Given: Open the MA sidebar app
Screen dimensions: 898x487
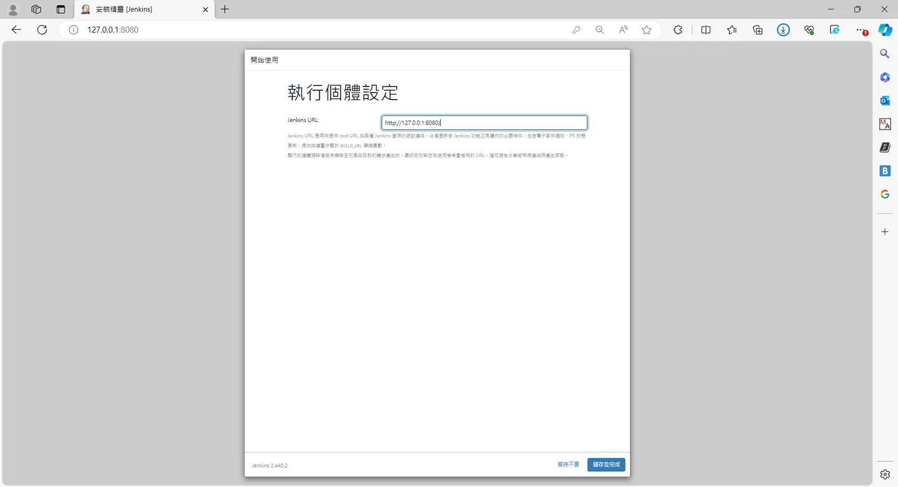Looking at the screenshot, I should (885, 124).
